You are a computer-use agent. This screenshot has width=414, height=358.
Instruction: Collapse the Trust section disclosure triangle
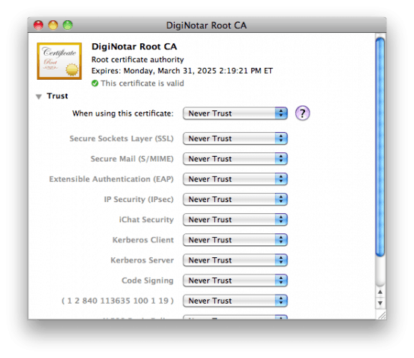(x=39, y=96)
